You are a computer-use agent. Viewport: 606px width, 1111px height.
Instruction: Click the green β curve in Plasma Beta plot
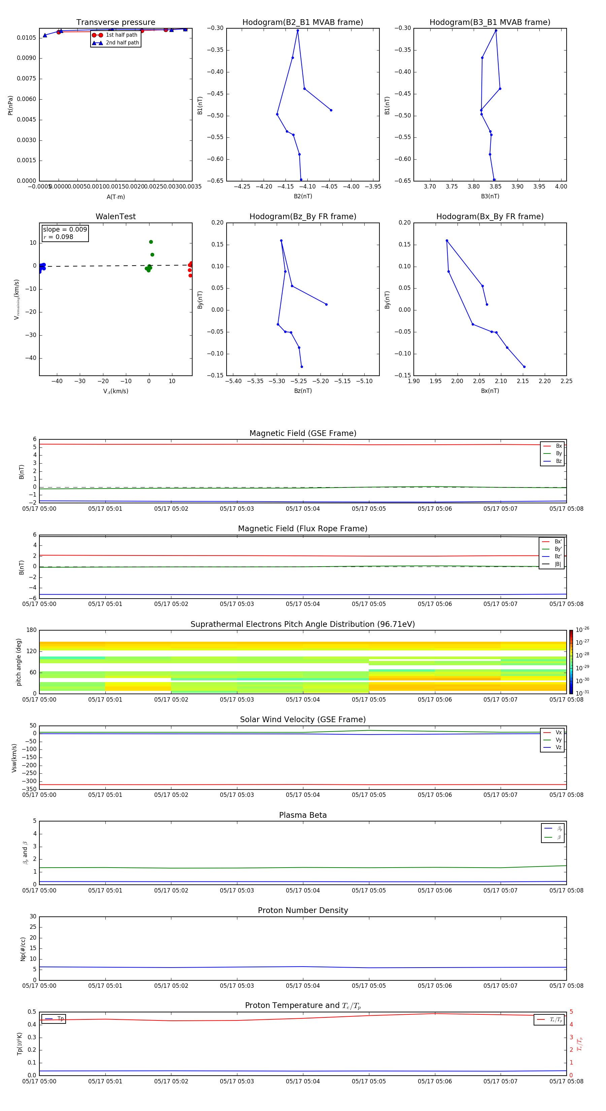click(303, 867)
